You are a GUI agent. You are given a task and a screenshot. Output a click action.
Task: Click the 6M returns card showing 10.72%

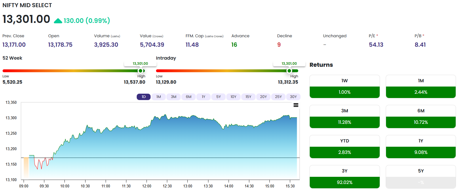pyautogui.click(x=421, y=117)
